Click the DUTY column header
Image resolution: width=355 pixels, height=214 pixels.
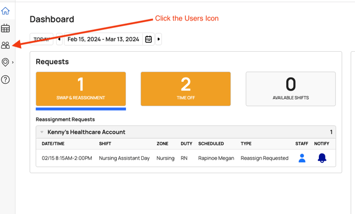(x=186, y=144)
